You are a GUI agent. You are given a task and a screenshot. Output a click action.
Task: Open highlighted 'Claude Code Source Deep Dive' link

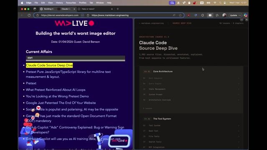click(49, 65)
